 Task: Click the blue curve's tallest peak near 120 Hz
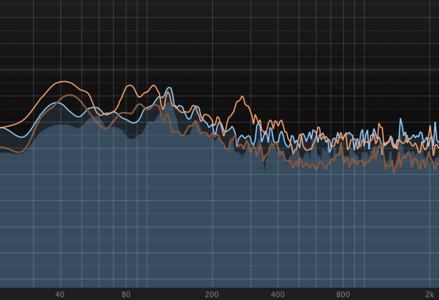pyautogui.click(x=169, y=88)
